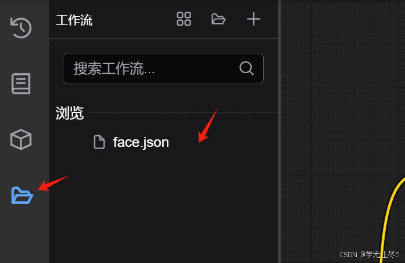This screenshot has height=263, width=405.
Task: Click the vertical divider beside the workflow panel
Action: coord(279,131)
